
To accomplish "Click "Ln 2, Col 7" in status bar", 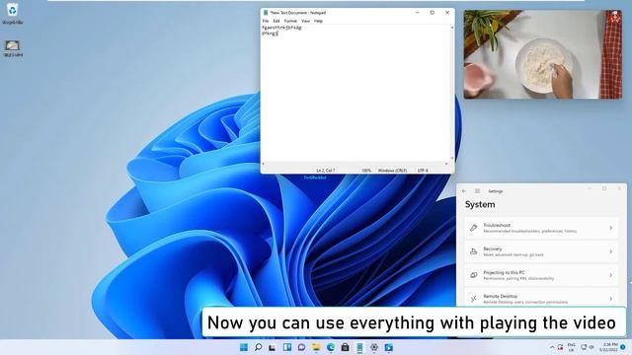I will 325,171.
